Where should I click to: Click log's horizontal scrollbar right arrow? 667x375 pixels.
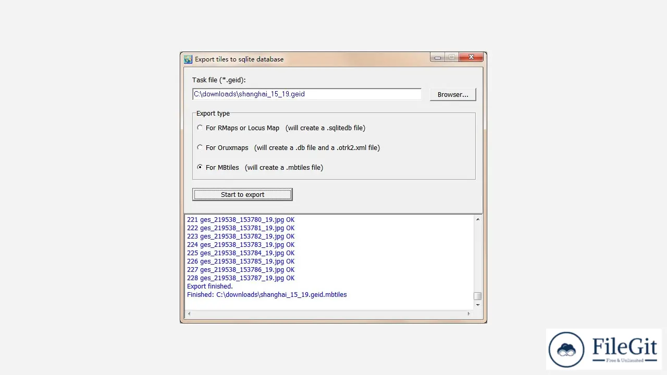coord(468,314)
